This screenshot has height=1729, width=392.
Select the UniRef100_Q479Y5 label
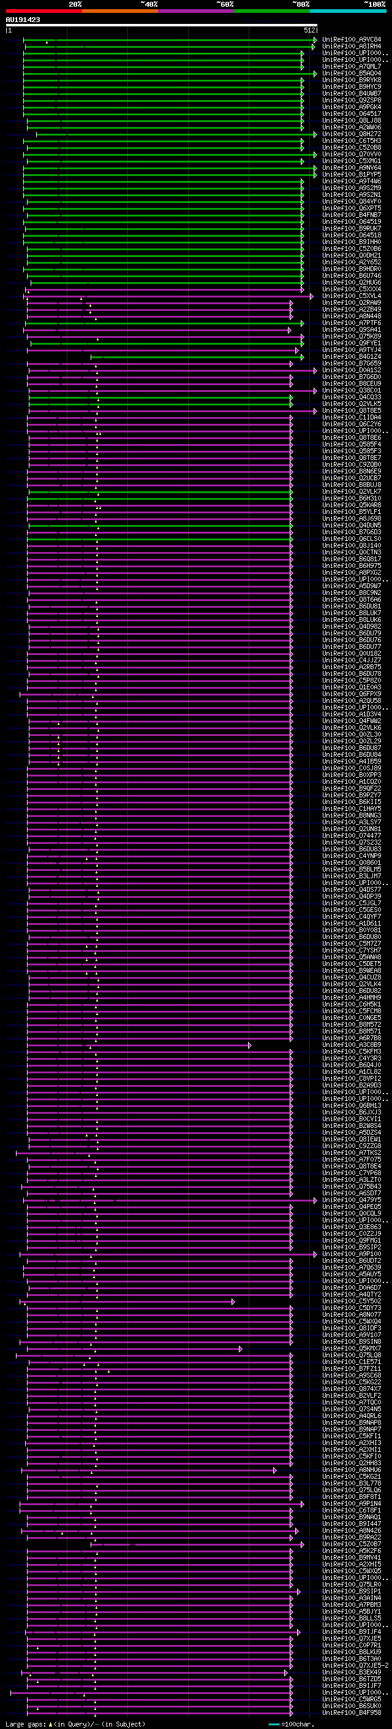coord(352,1200)
